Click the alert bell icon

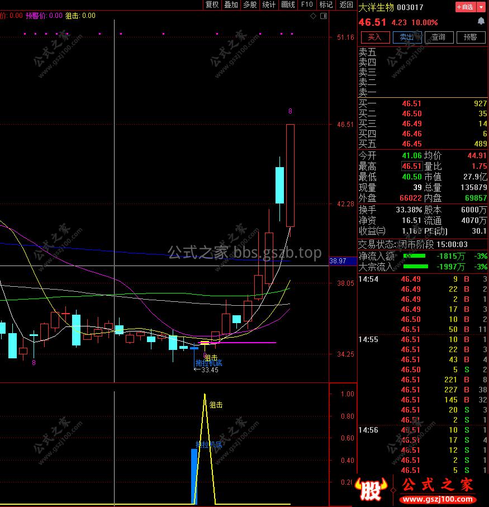tap(481, 21)
